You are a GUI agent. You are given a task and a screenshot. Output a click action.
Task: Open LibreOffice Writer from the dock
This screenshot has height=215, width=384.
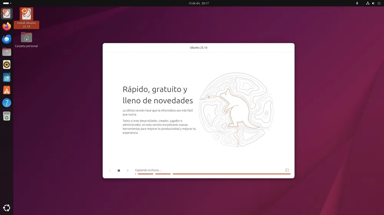7,78
